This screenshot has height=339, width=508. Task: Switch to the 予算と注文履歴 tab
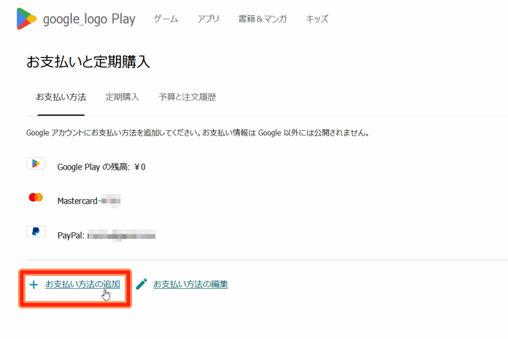(x=187, y=97)
